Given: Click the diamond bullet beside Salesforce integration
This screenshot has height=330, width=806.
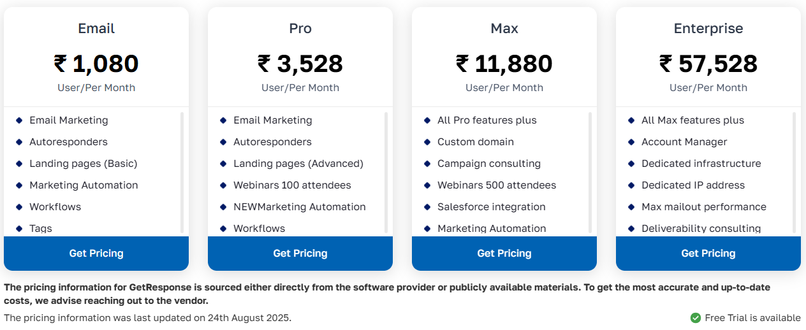Looking at the screenshot, I should pos(427,207).
